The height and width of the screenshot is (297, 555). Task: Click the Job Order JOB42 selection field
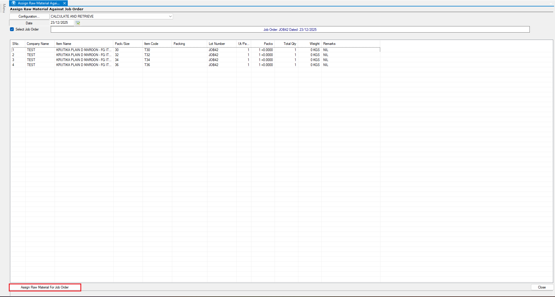point(290,30)
